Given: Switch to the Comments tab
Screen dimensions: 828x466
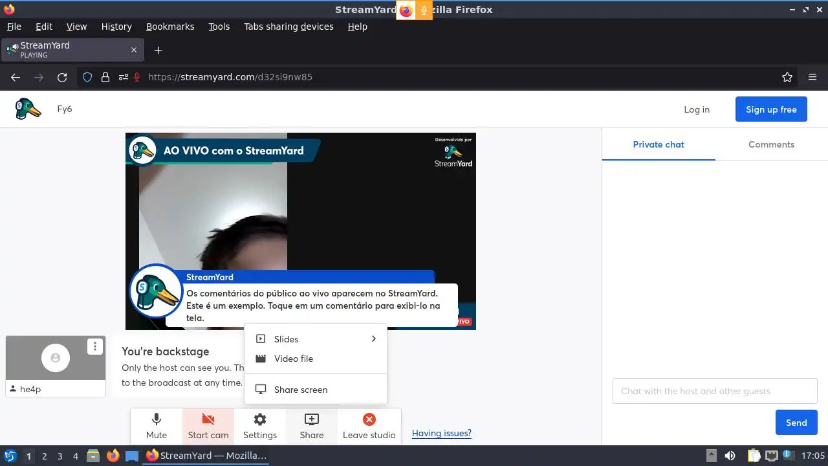Looking at the screenshot, I should point(771,144).
